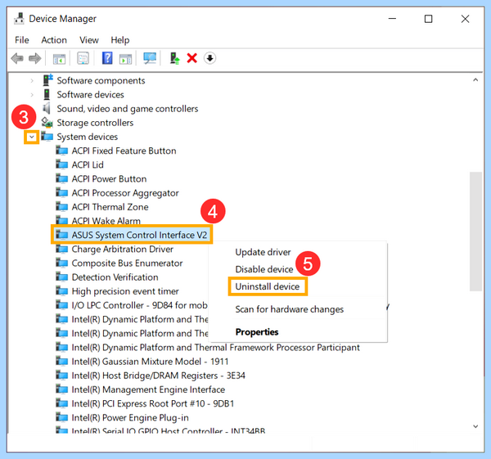Click icon beside ACPI Fixed Feature Button
The image size is (491, 459).
(x=61, y=151)
